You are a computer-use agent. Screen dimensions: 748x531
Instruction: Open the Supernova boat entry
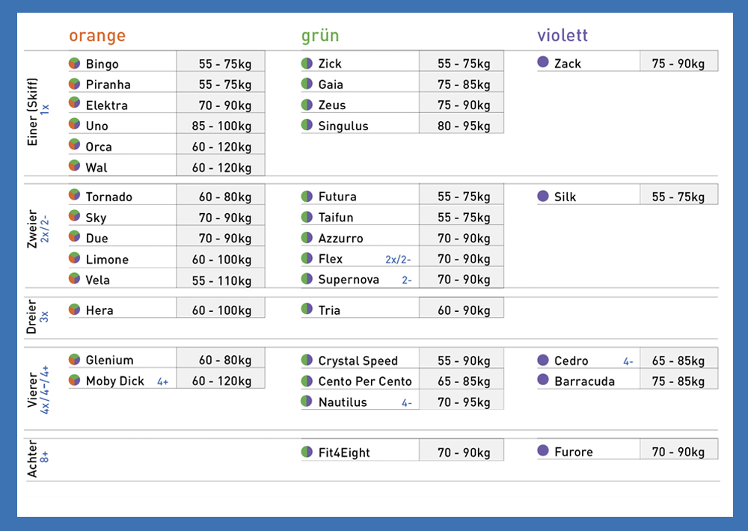pos(349,280)
